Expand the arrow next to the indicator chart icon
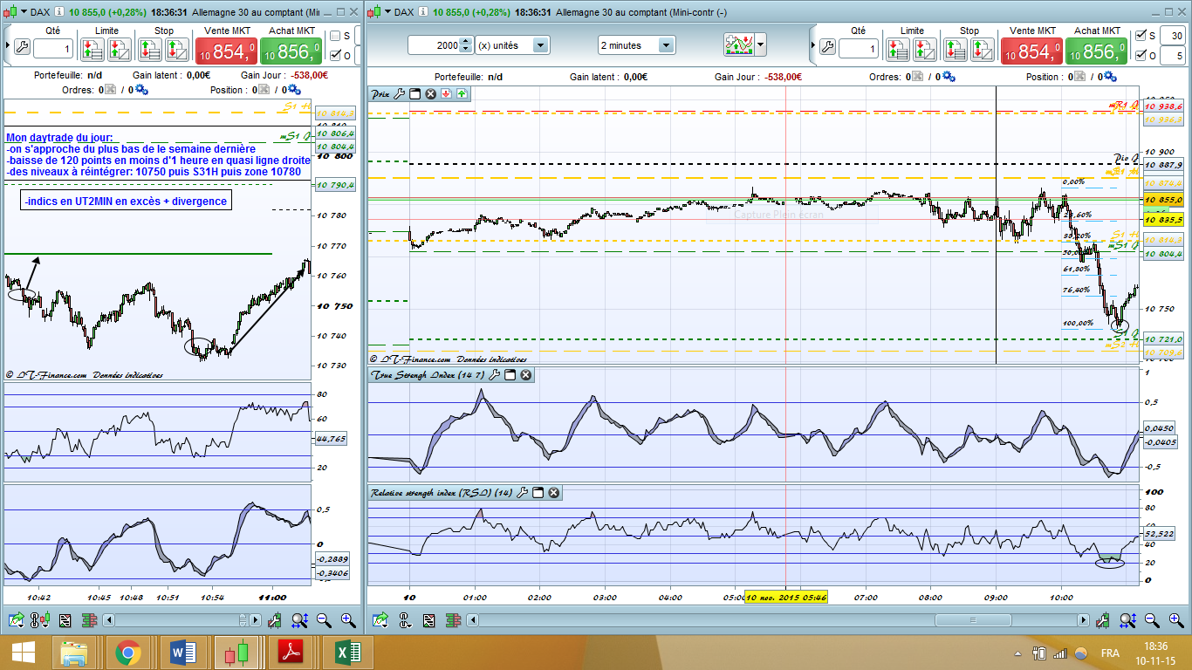 (761, 44)
